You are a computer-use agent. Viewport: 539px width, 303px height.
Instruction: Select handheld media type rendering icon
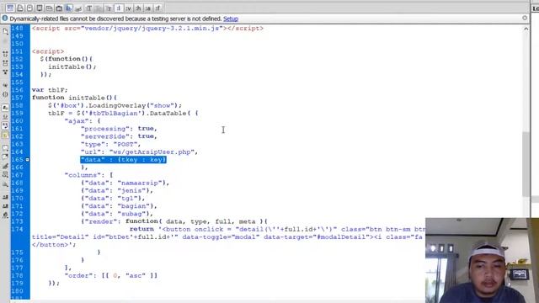pos(29,8)
